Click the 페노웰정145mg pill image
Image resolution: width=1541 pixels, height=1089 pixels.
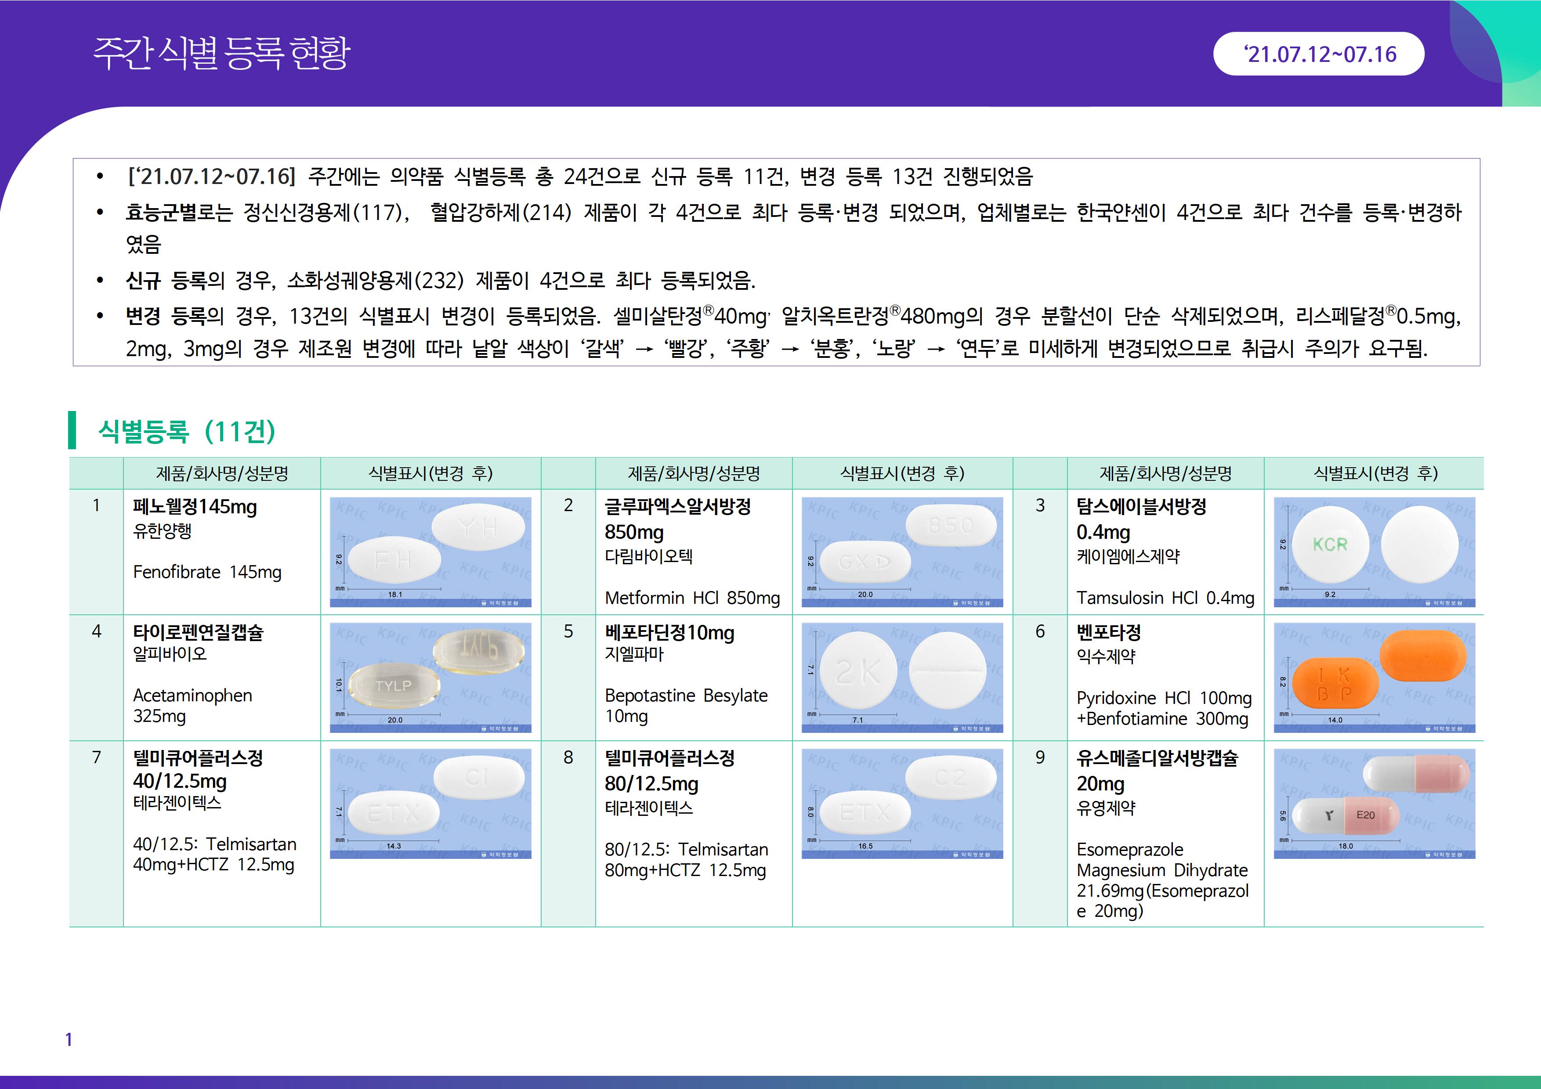coord(430,552)
